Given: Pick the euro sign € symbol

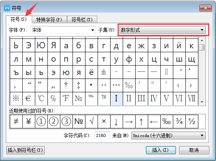Looking at the screenshot, I should 29,99.
